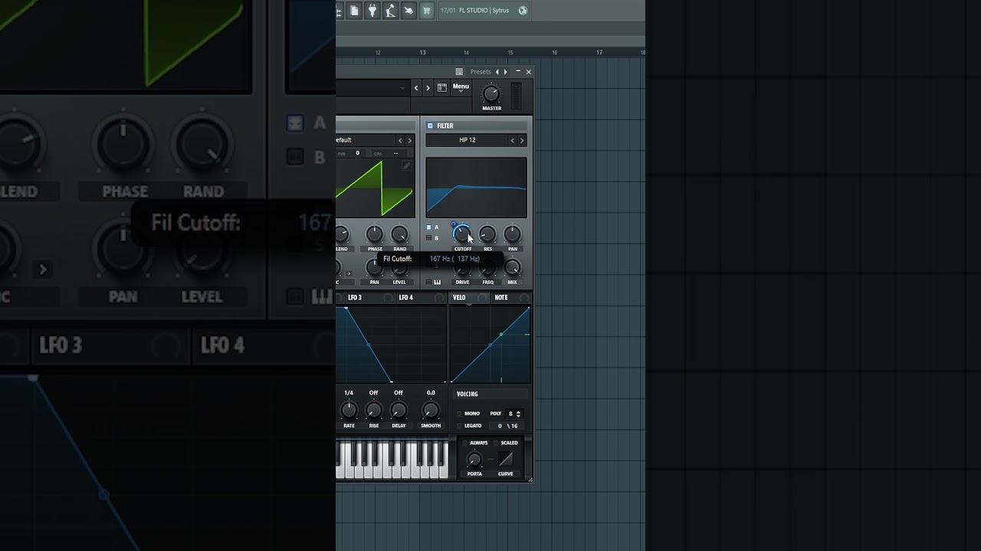The width and height of the screenshot is (981, 551).
Task: Click the FL STUDIO | Sytrus hint text
Action: 484,10
